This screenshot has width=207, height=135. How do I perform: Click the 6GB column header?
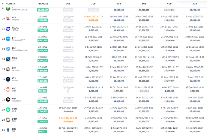[x=169, y=4]
